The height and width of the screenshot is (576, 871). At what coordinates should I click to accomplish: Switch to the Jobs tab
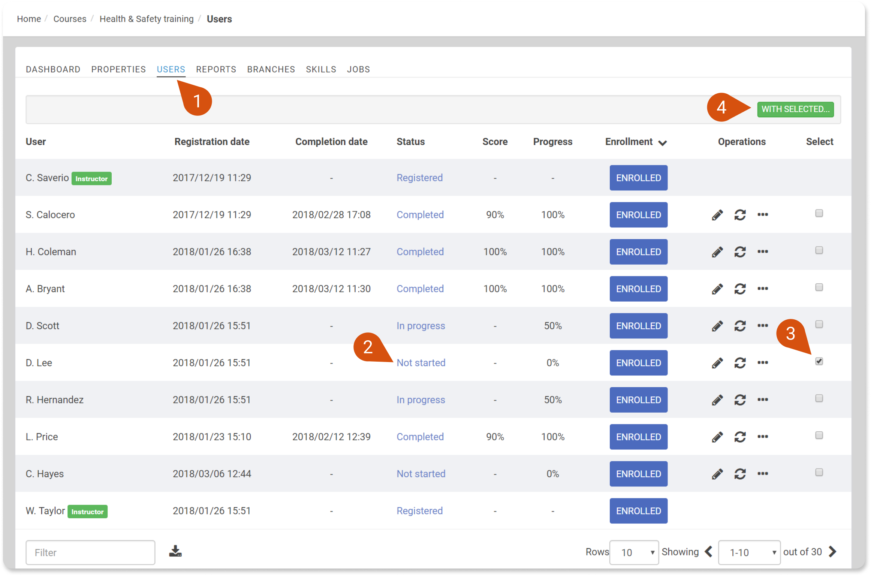coord(358,69)
